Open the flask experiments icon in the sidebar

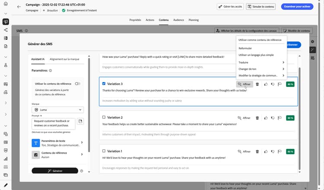pyautogui.click(x=6, y=65)
